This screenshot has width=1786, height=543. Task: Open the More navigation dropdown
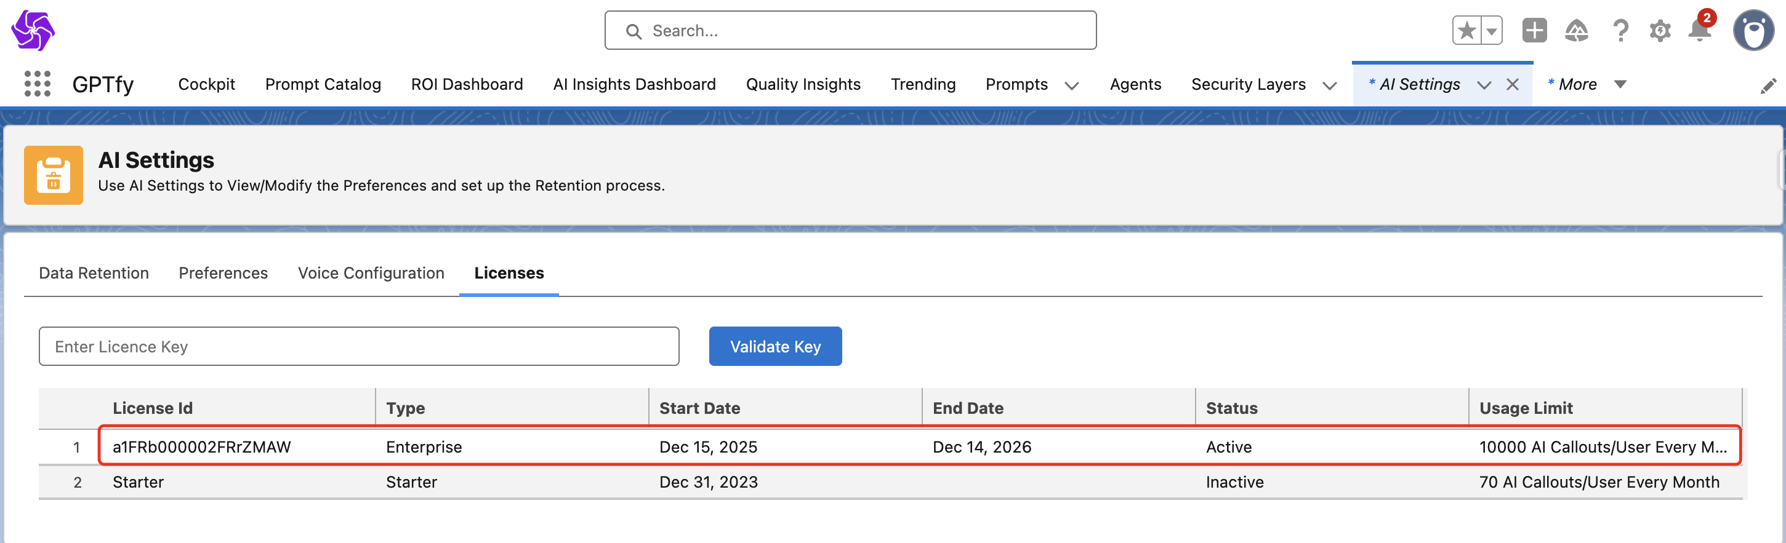[x=1620, y=84]
